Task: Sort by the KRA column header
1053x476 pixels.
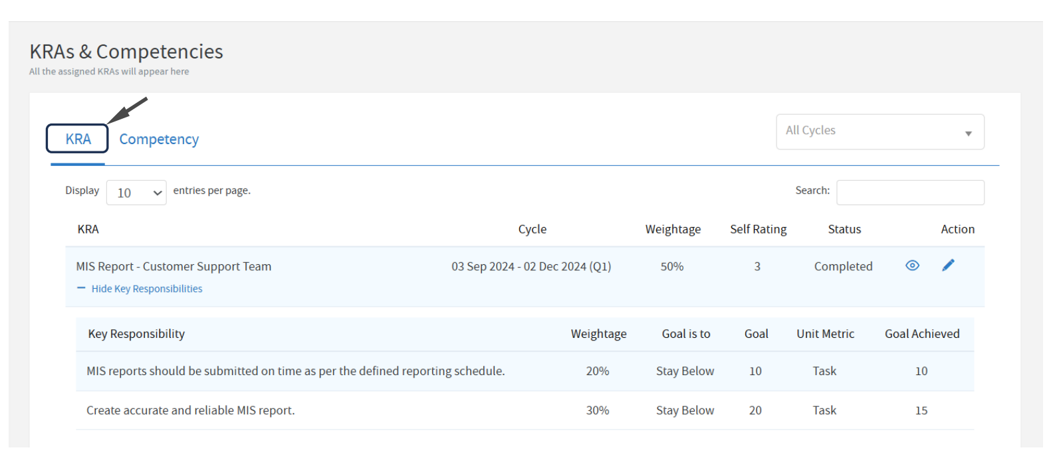Action: click(x=88, y=229)
